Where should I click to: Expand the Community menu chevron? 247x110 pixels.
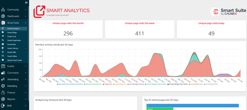point(26,10)
